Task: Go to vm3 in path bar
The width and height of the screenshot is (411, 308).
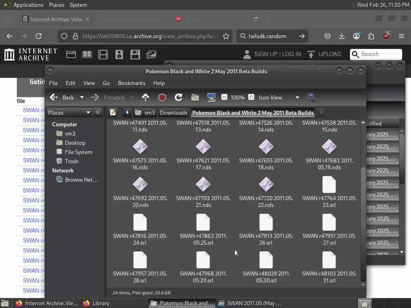Action: [x=145, y=113]
